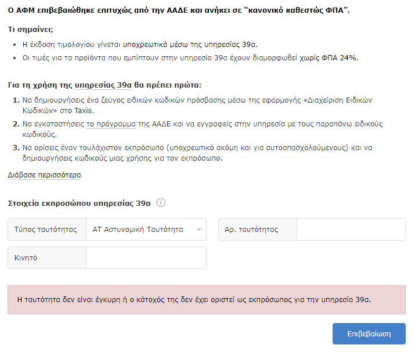Click the red invalid identity error message
The height and width of the screenshot is (352, 415).
207,300
